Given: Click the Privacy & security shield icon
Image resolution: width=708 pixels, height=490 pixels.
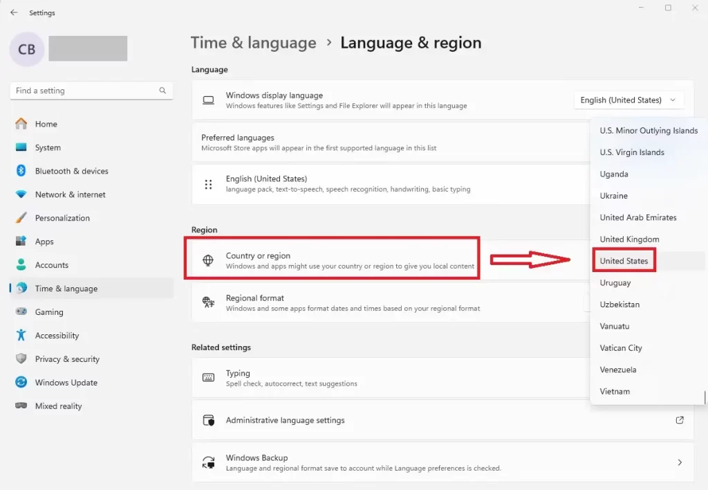Looking at the screenshot, I should tap(21, 359).
